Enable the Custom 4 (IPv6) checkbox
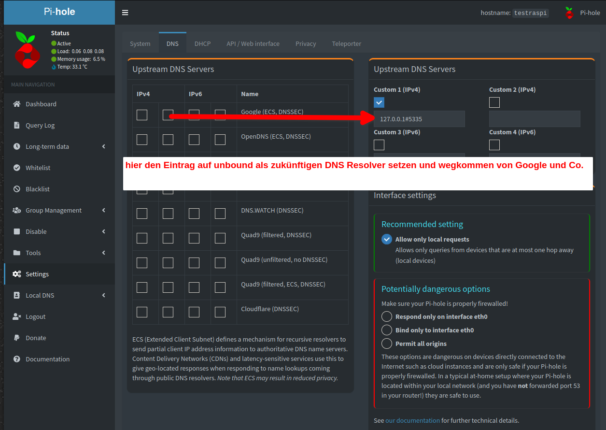Viewport: 606px width, 430px height. pyautogui.click(x=494, y=145)
